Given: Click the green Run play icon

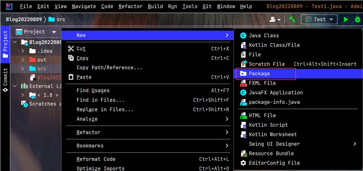Looking at the screenshot, I should [x=346, y=20].
